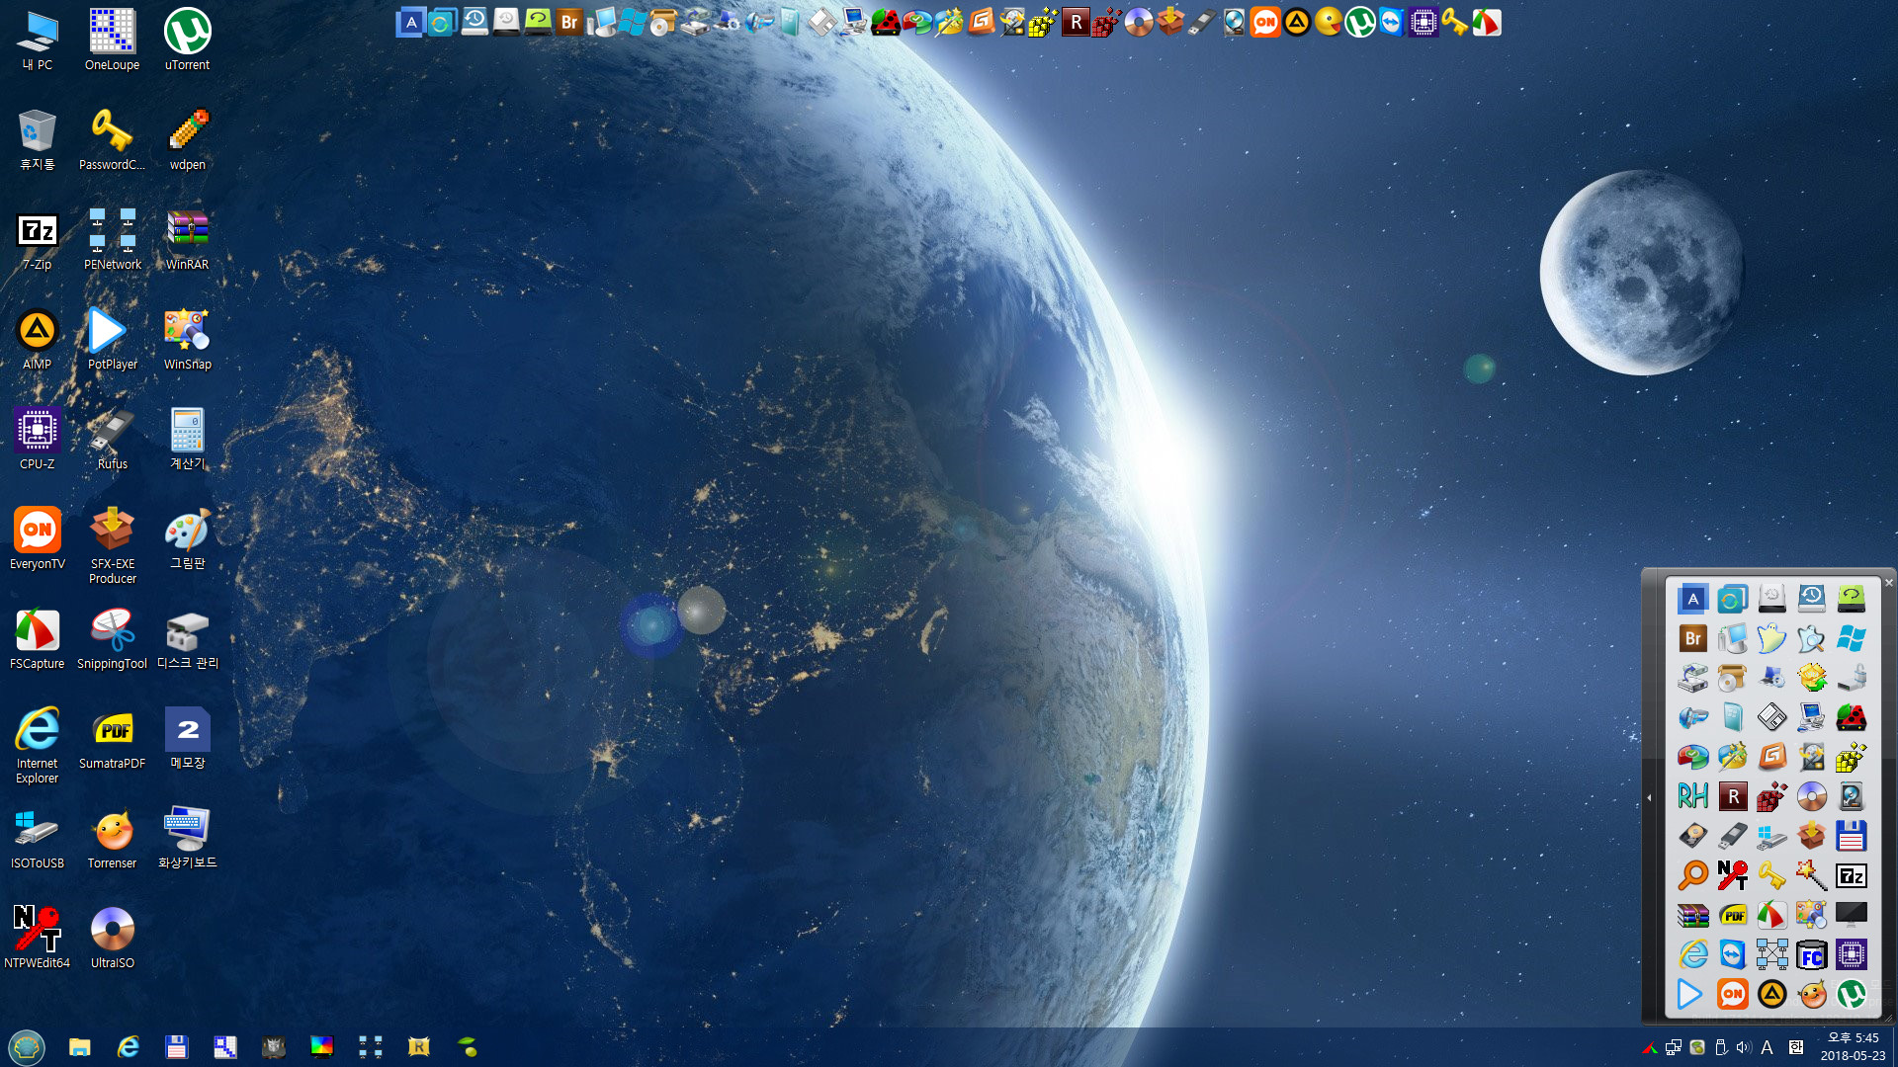
Task: Click the USB flash drive icon in top dock
Action: [x=1202, y=22]
